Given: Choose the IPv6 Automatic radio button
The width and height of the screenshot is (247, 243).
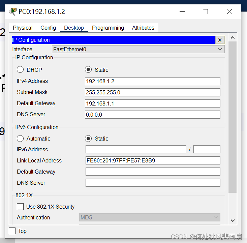Looking at the screenshot, I should 20,139.
